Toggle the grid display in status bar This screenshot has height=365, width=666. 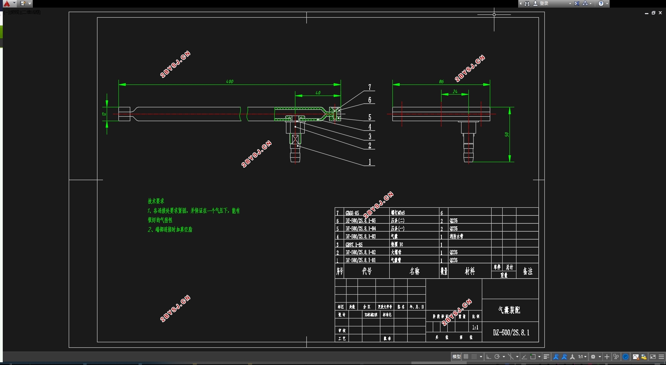click(x=466, y=356)
